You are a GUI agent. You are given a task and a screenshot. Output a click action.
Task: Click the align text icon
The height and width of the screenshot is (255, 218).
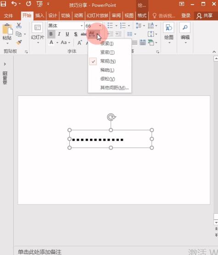coord(151,34)
